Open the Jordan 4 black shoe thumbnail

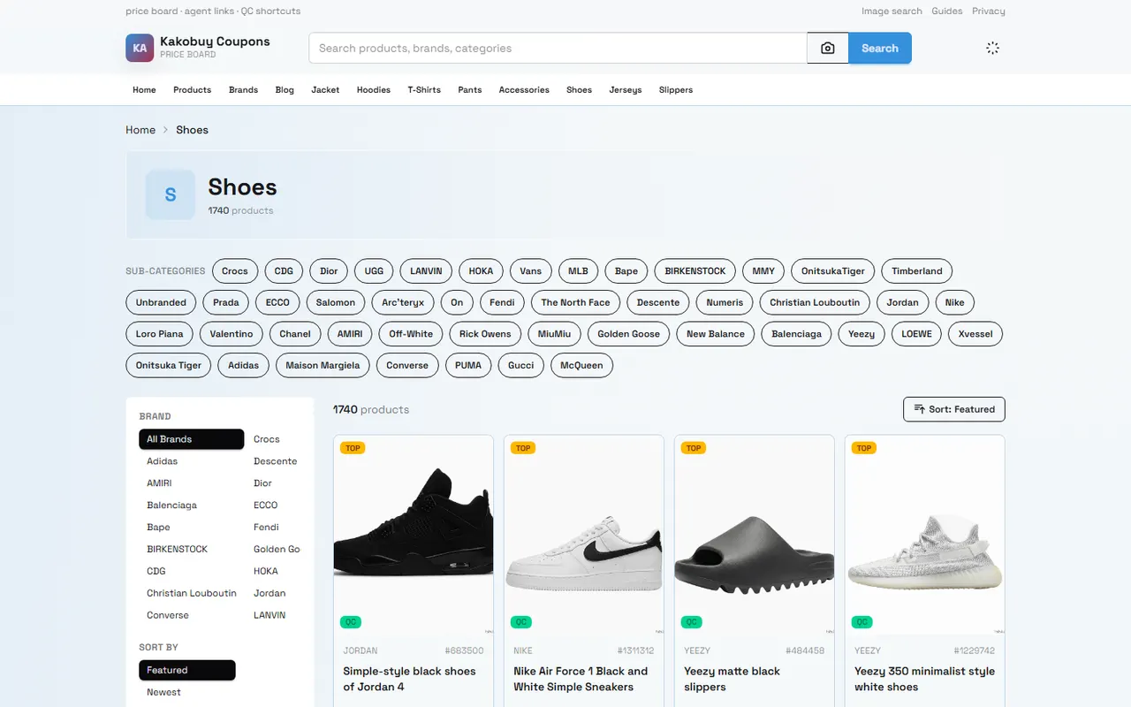pos(414,536)
